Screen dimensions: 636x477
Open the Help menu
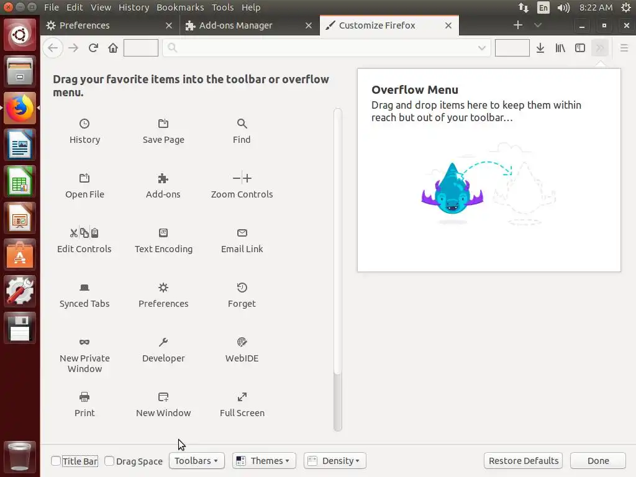[251, 7]
